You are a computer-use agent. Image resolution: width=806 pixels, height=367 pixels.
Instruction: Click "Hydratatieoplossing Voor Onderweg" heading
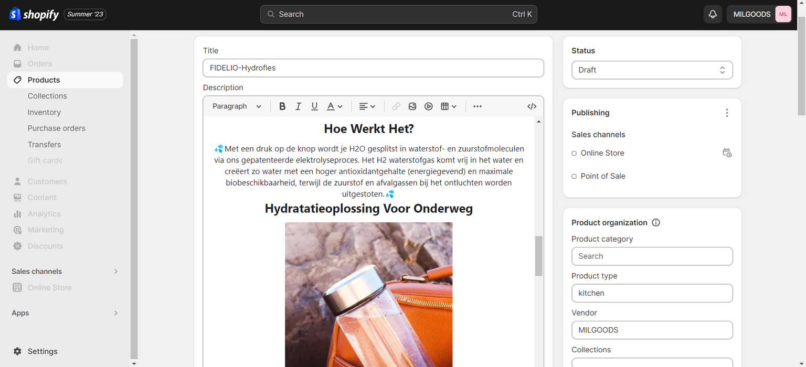tap(369, 209)
